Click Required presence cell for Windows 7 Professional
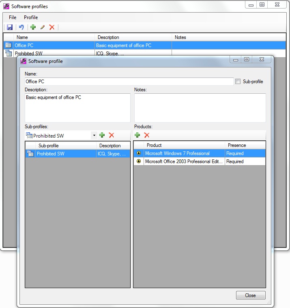 pyautogui.click(x=245, y=153)
